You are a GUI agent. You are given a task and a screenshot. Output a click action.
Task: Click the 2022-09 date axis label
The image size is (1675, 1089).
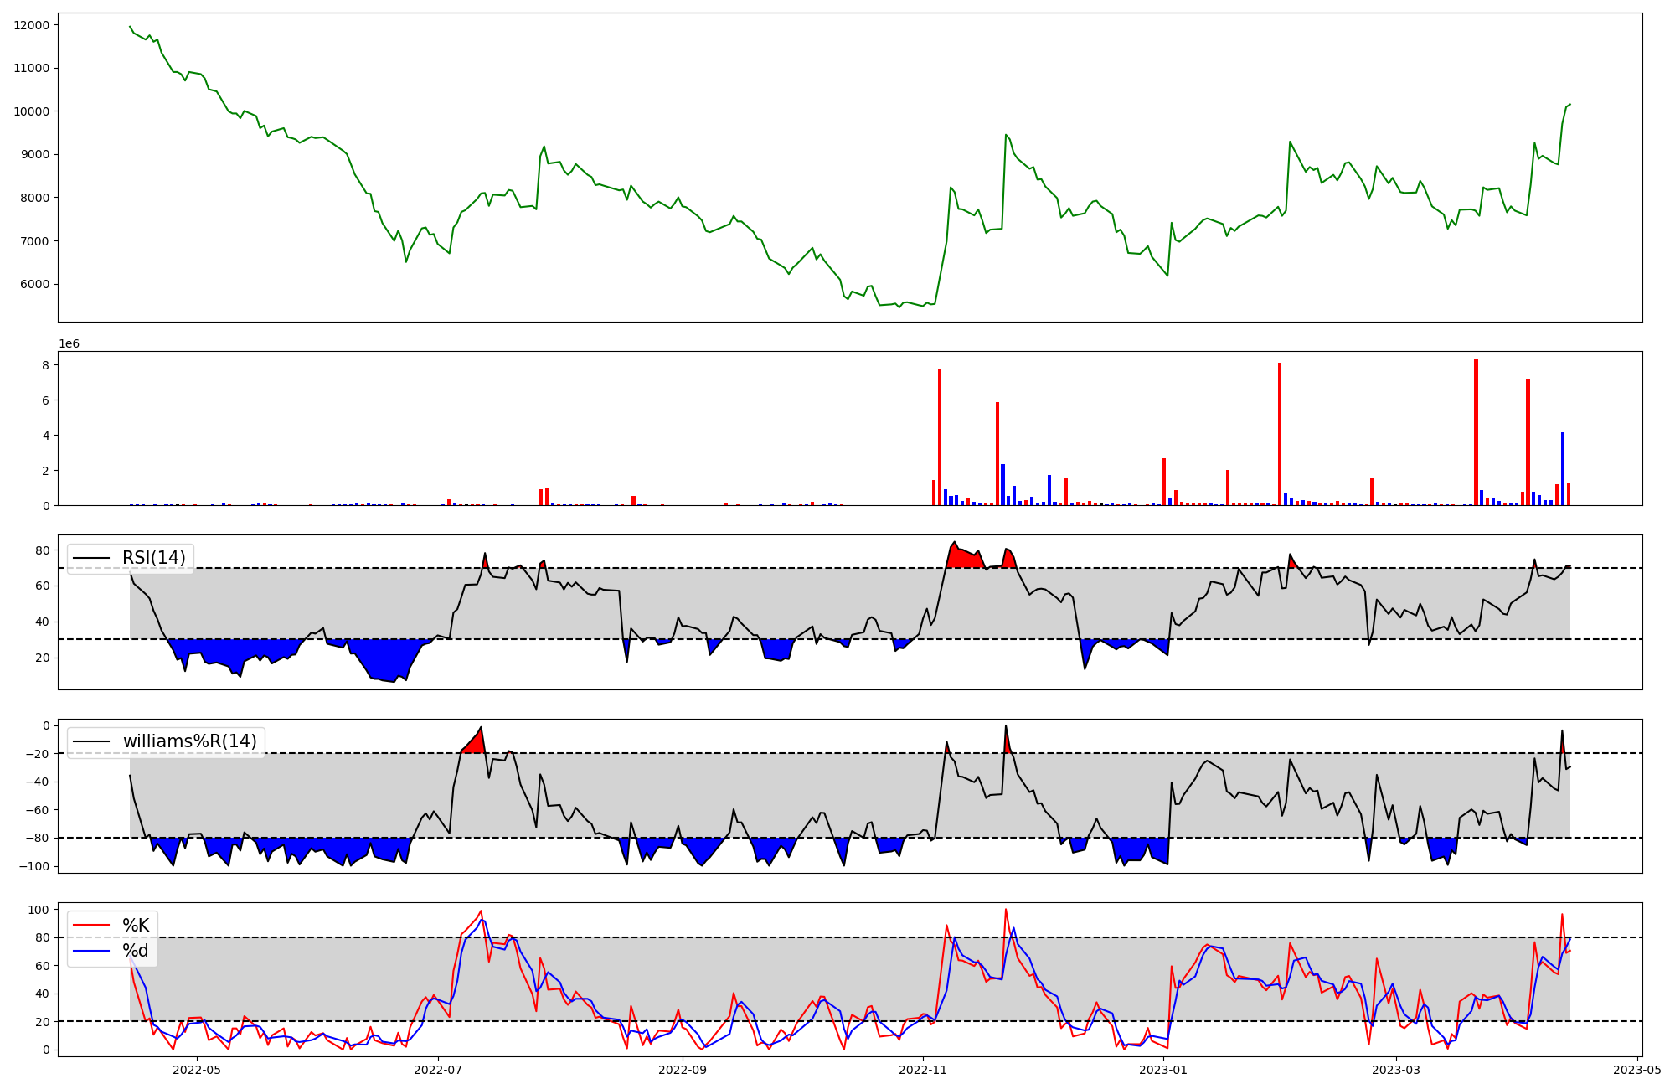pyautogui.click(x=683, y=1070)
